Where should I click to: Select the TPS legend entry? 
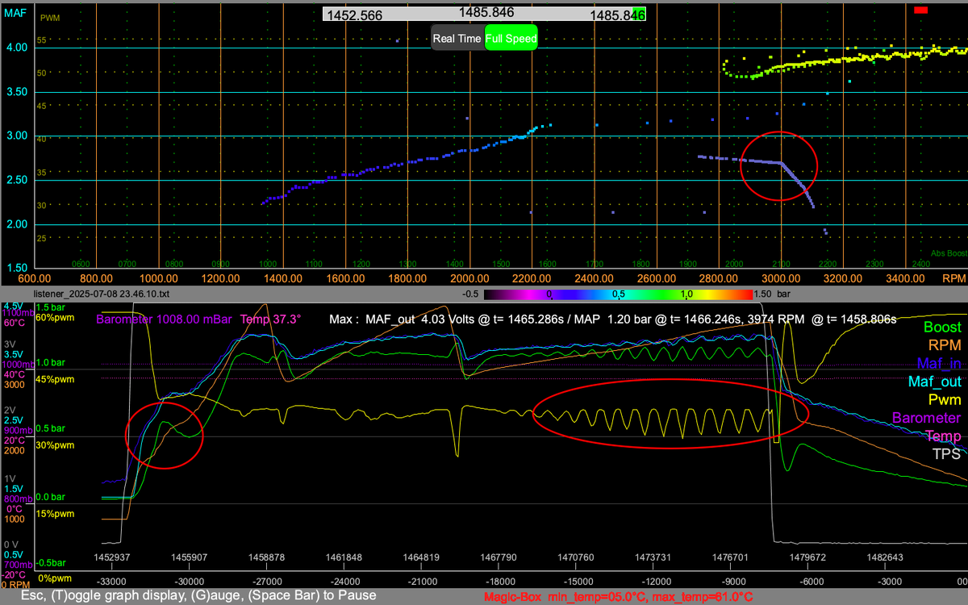click(x=947, y=454)
